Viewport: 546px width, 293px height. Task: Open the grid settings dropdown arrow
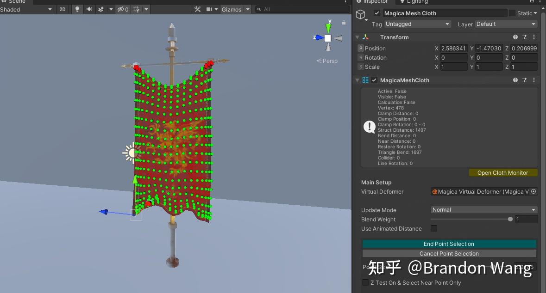click(146, 9)
